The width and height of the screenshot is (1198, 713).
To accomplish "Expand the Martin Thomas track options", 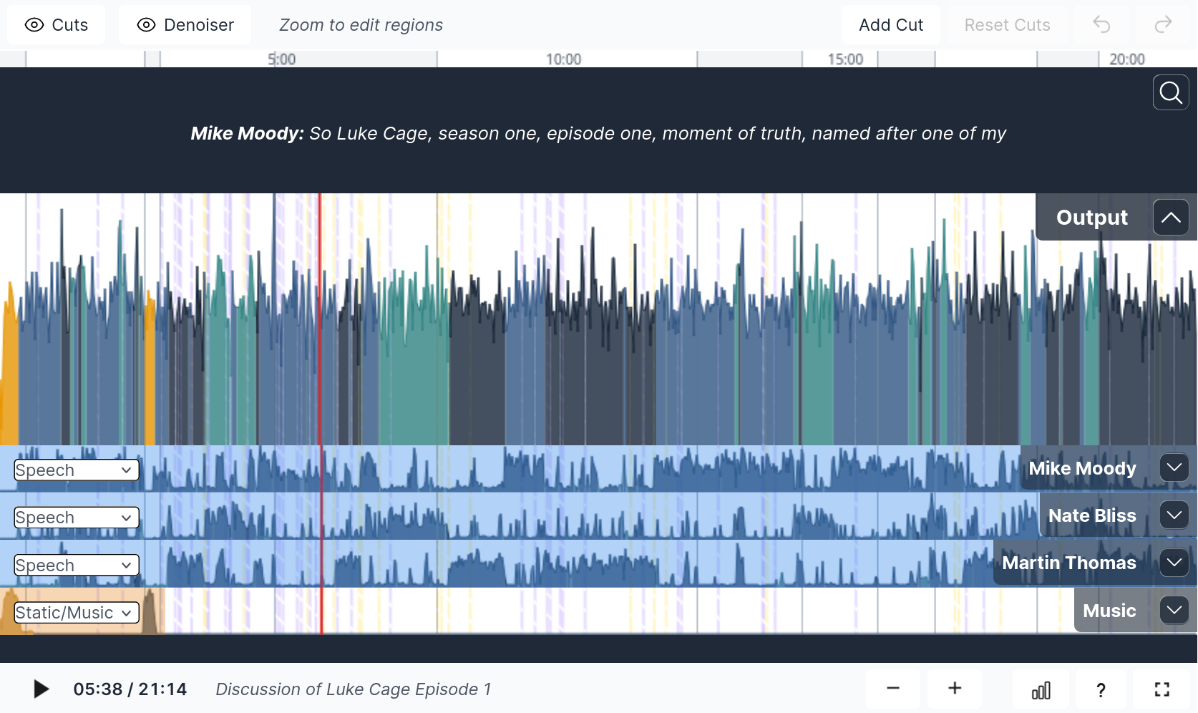I will coord(1174,563).
